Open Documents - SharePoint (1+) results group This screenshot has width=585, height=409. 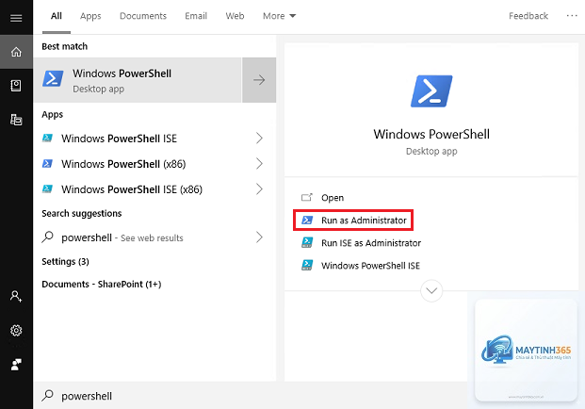coord(102,284)
